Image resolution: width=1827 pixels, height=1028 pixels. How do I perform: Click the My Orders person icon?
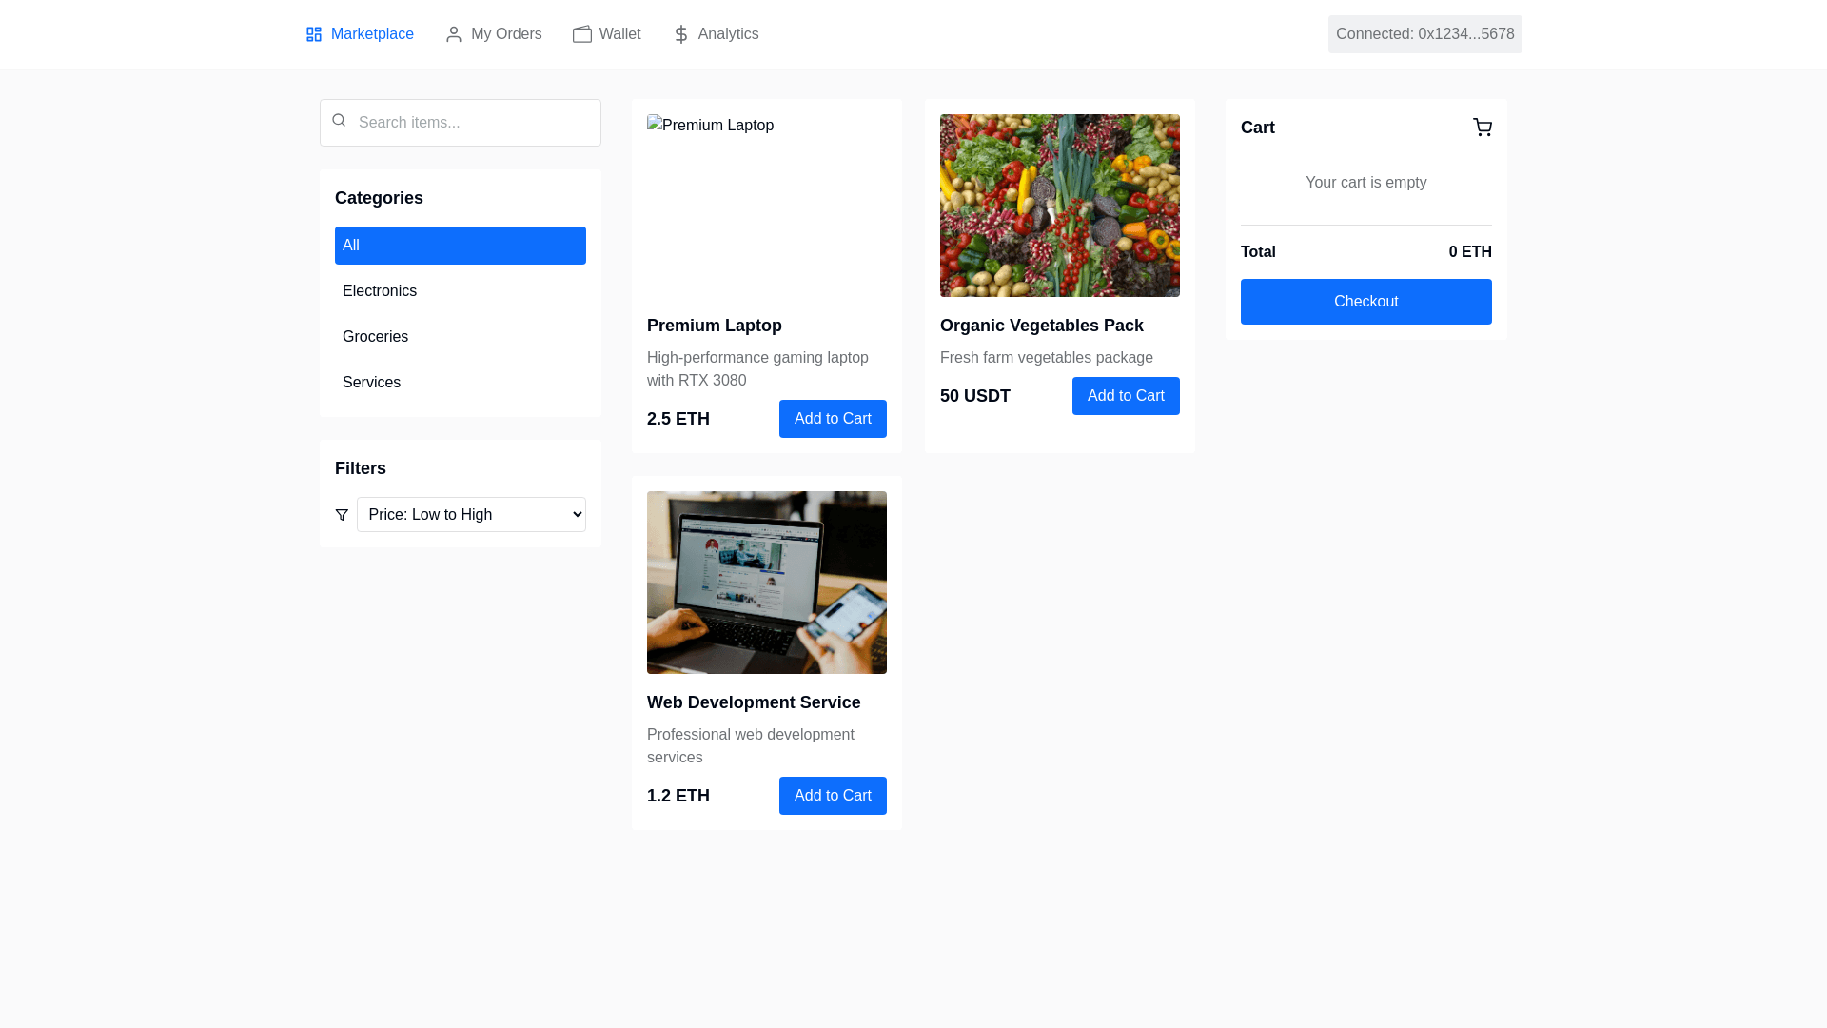click(454, 34)
